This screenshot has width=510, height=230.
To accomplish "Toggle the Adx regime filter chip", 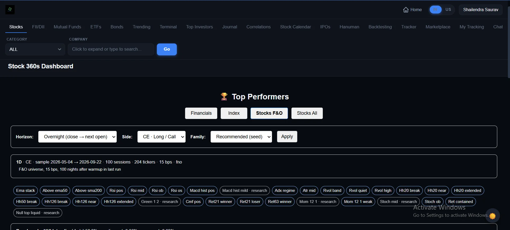I will coord(285,191).
